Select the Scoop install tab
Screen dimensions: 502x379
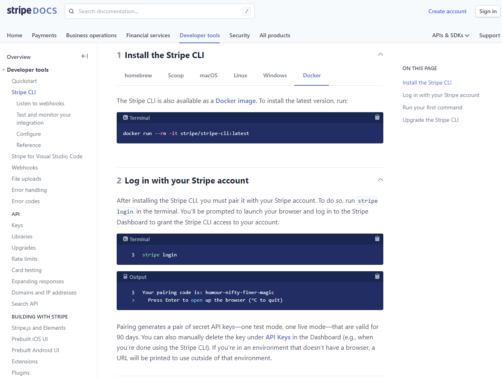coord(176,75)
